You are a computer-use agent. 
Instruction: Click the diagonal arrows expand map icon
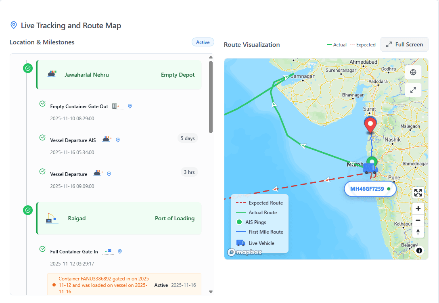coord(413,90)
